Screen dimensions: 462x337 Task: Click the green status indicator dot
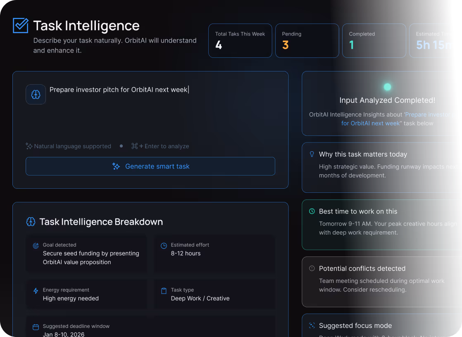click(x=387, y=87)
